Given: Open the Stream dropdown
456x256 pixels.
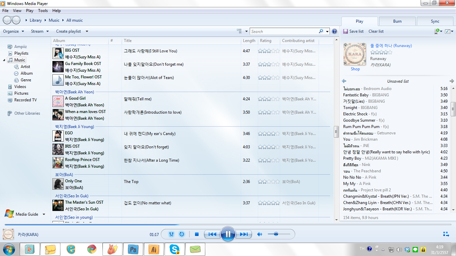Looking at the screenshot, I should coord(40,31).
